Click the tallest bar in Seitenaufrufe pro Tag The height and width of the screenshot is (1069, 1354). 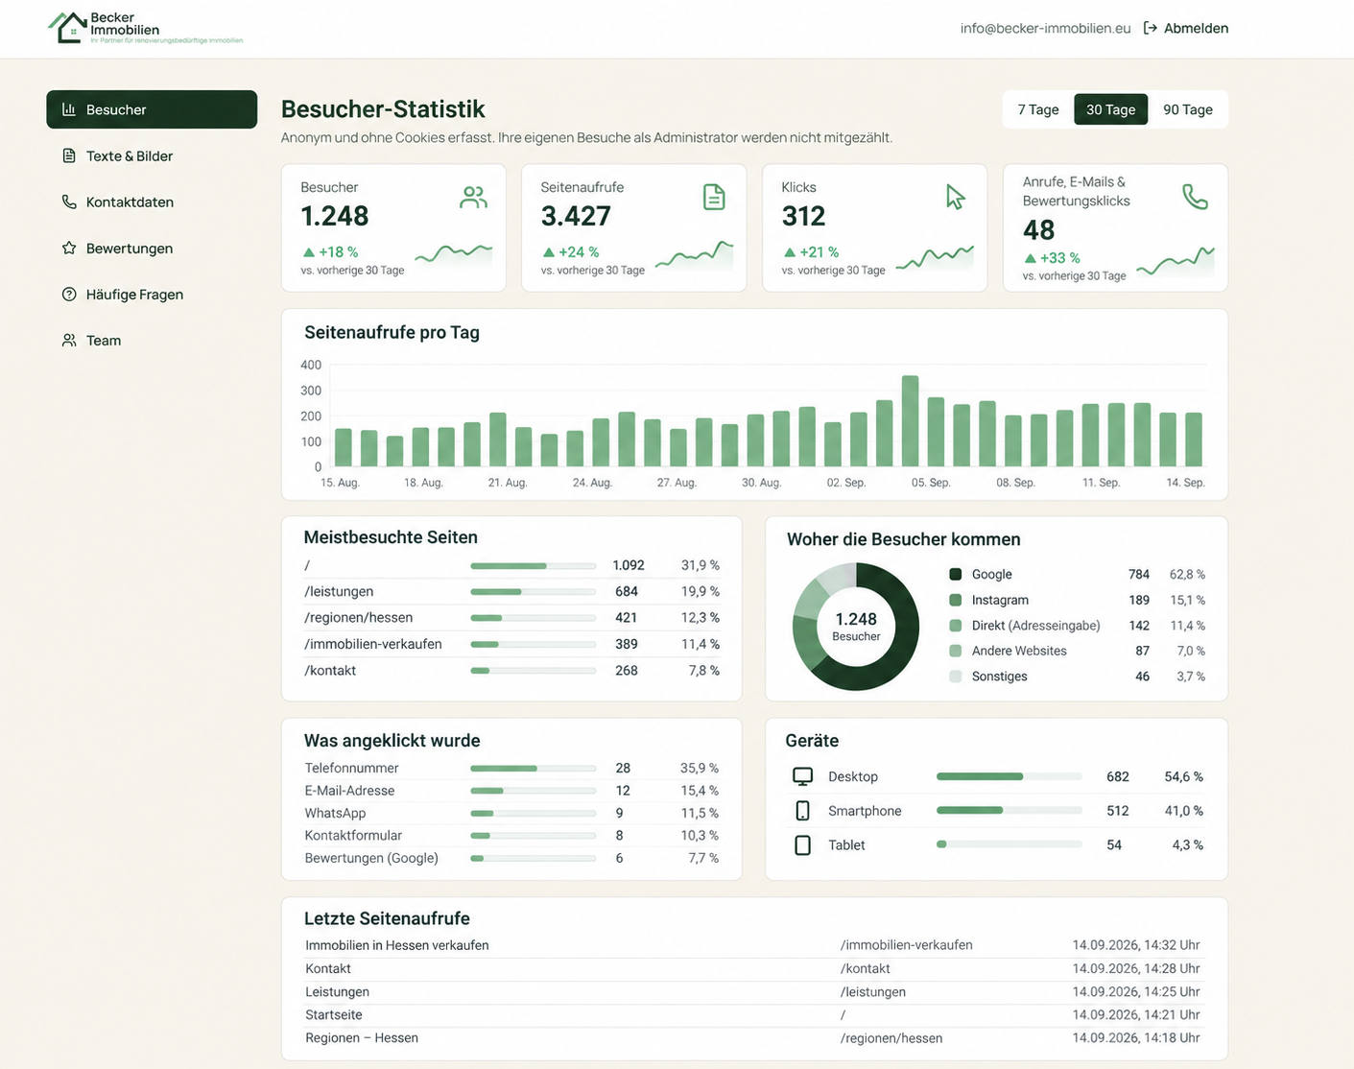911,420
